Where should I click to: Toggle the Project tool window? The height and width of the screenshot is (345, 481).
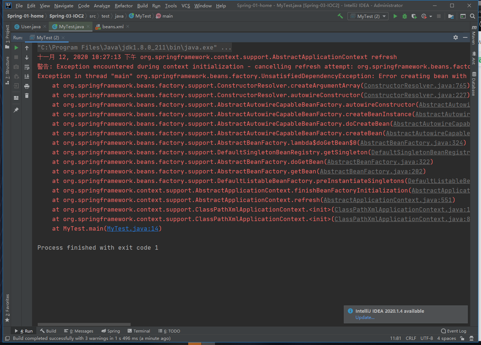point(7,37)
